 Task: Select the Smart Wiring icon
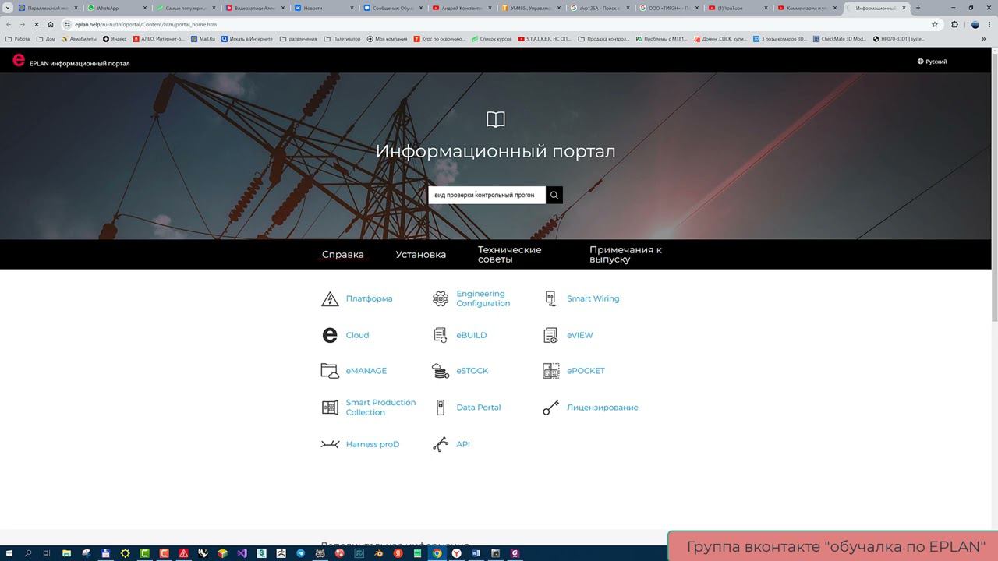550,298
